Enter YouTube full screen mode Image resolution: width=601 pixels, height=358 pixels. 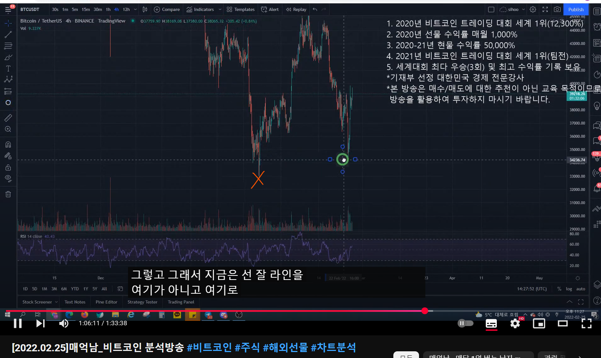586,323
